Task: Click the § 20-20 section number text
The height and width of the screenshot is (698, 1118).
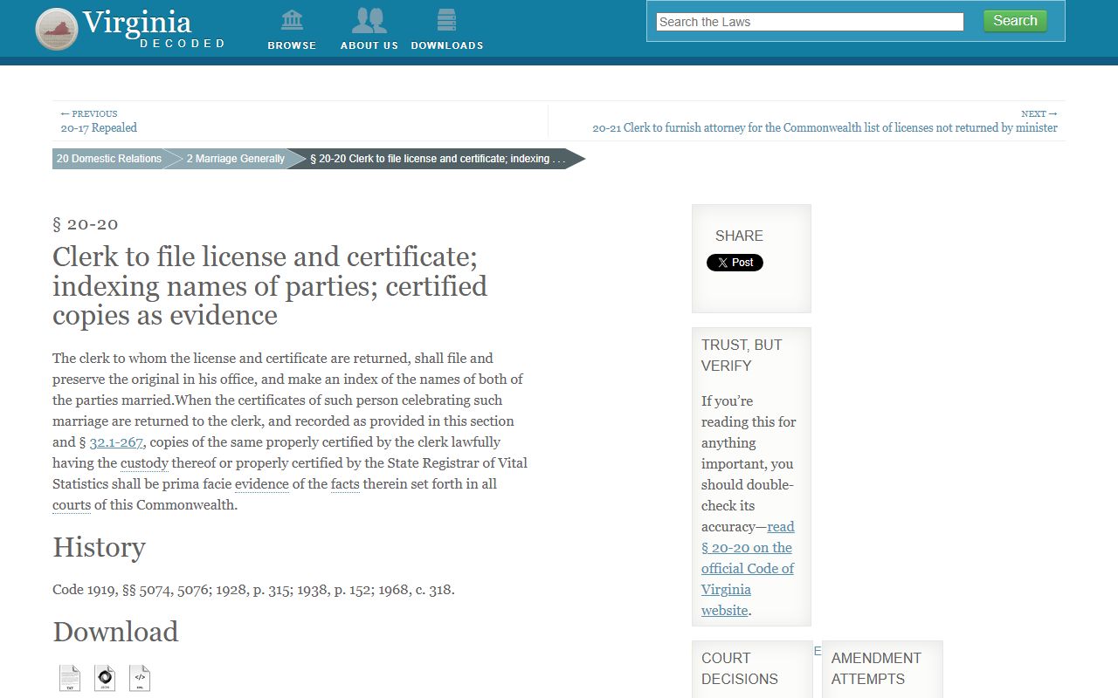Action: pyautogui.click(x=86, y=224)
